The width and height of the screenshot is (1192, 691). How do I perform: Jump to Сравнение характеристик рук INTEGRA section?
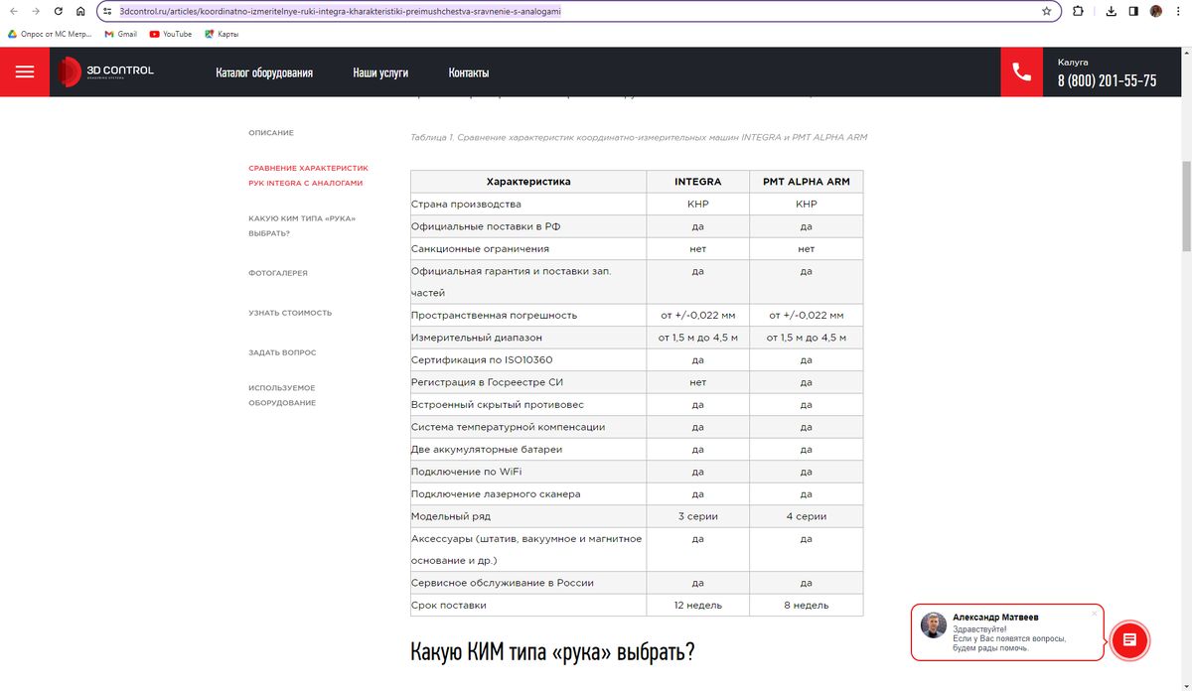click(x=308, y=176)
